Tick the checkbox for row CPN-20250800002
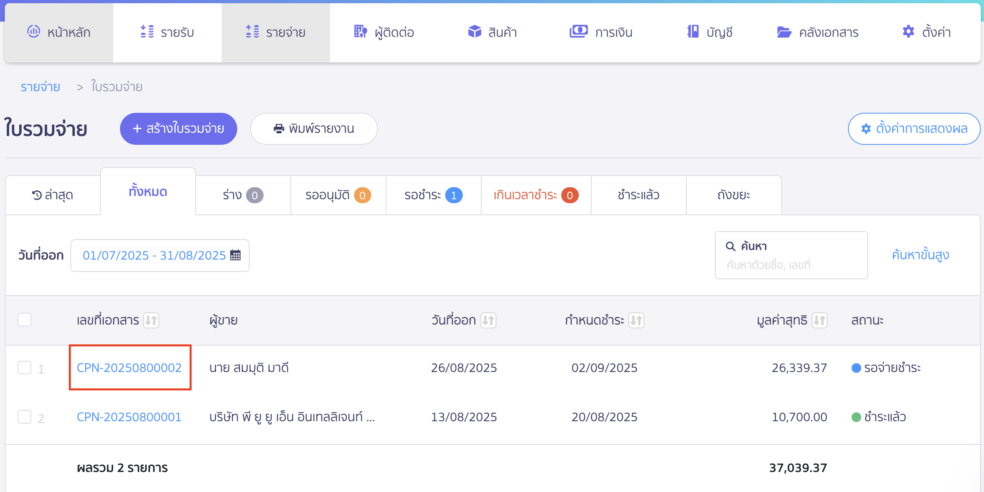 (24, 368)
